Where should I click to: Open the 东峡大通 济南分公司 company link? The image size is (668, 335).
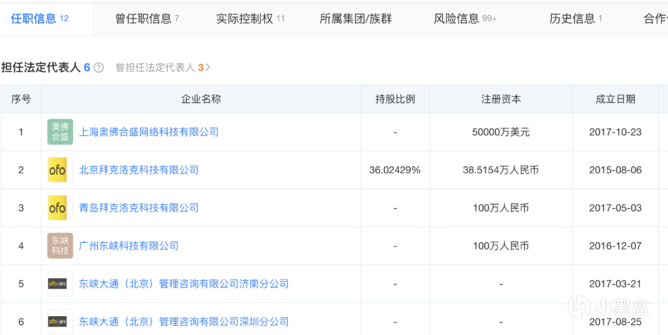pyautogui.click(x=184, y=284)
